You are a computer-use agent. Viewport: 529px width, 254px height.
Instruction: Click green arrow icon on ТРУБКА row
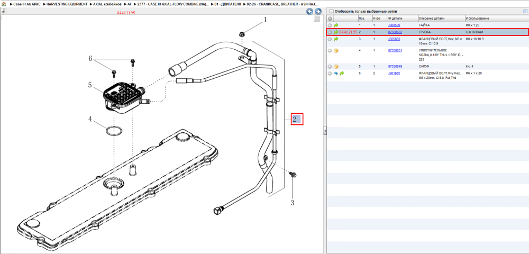coord(336,32)
